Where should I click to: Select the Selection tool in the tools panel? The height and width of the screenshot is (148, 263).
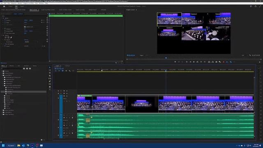click(50, 67)
